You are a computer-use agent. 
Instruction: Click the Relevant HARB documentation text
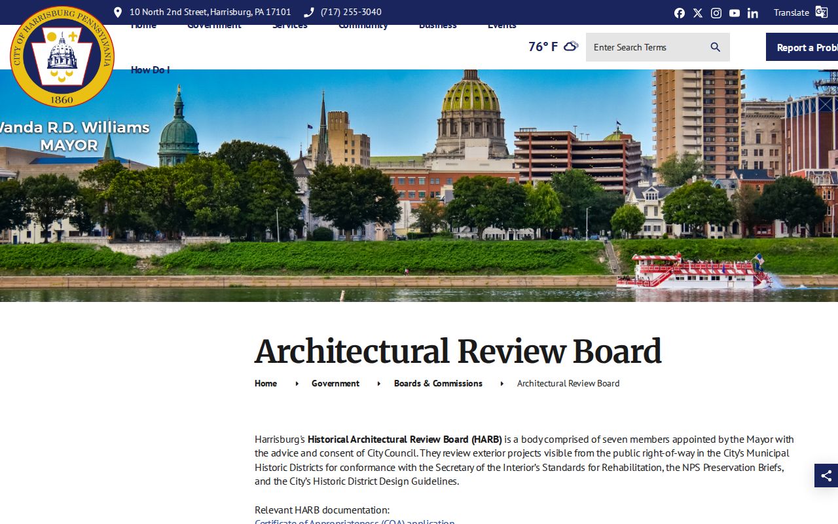coord(322,510)
